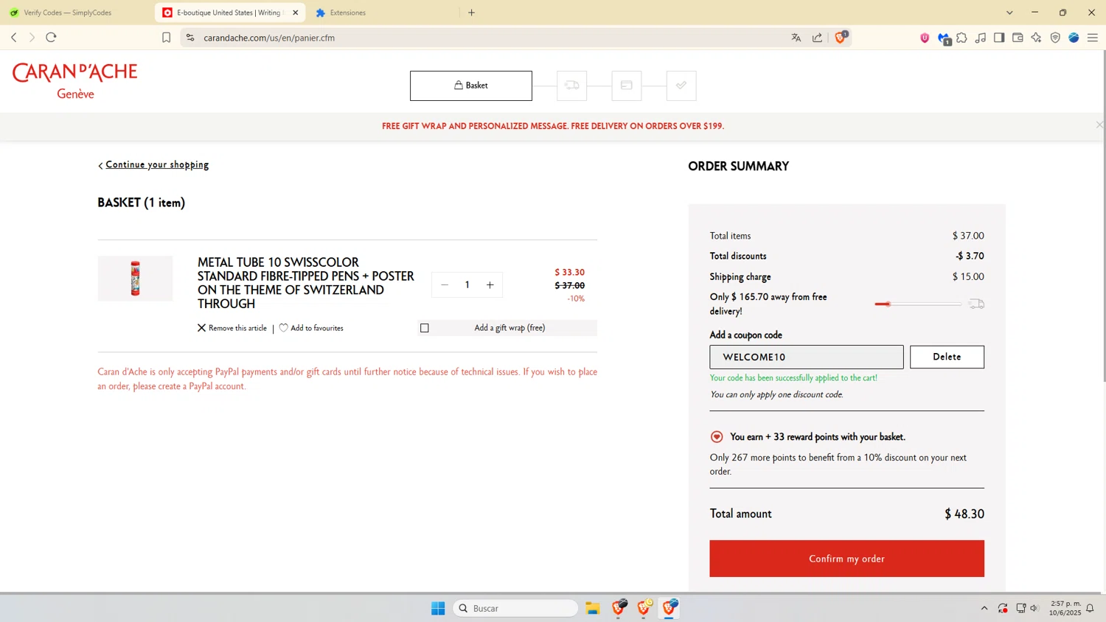
Task: Open File Explorer from the taskbar
Action: [x=593, y=608]
